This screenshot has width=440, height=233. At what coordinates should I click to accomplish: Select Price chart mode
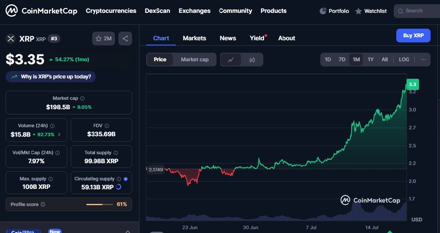point(160,60)
